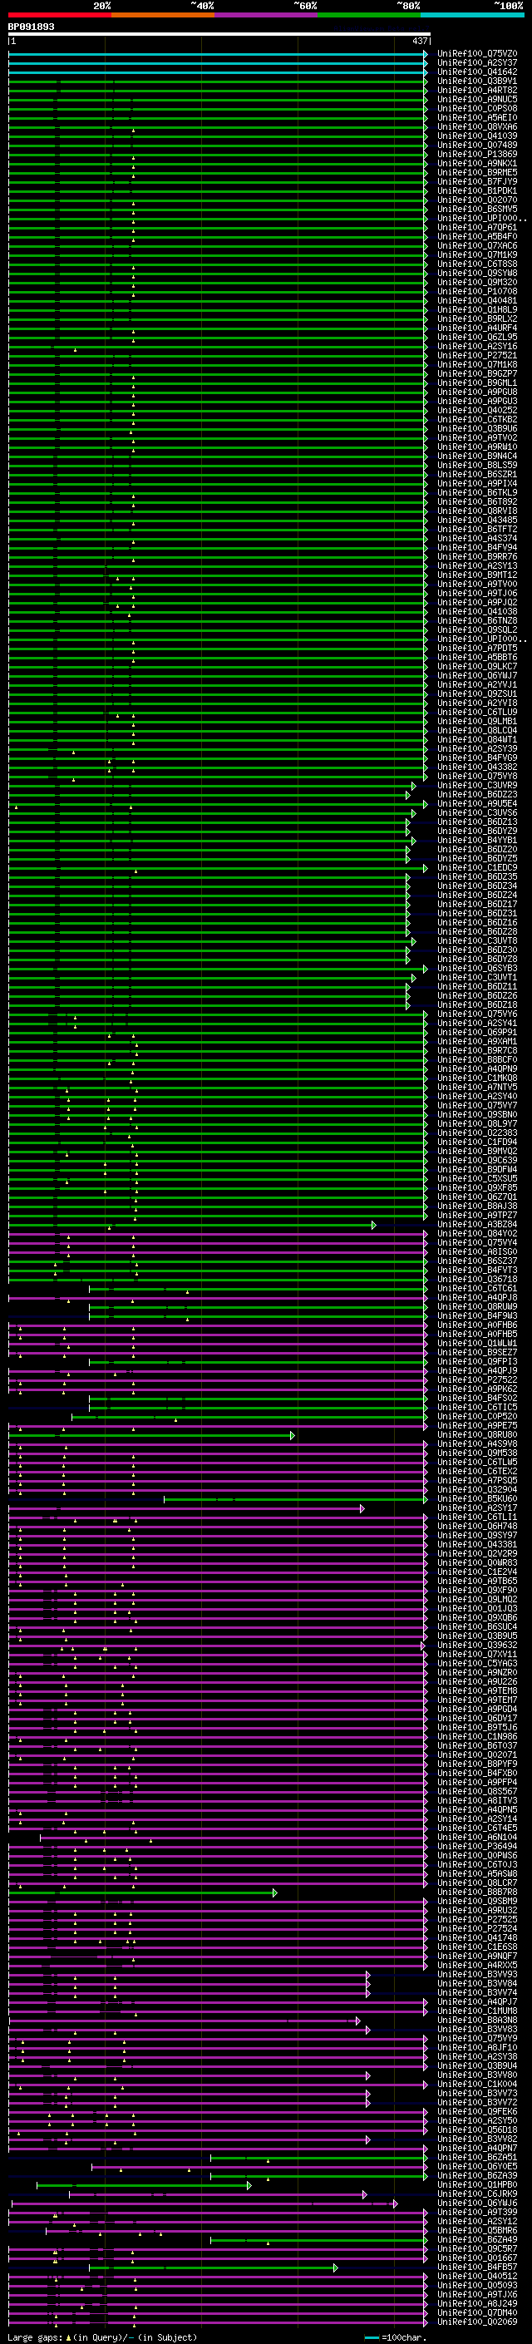This screenshot has width=532, height=2344.
Task: Click label UniRef100_B8BCF0
Action: (x=477, y=1059)
